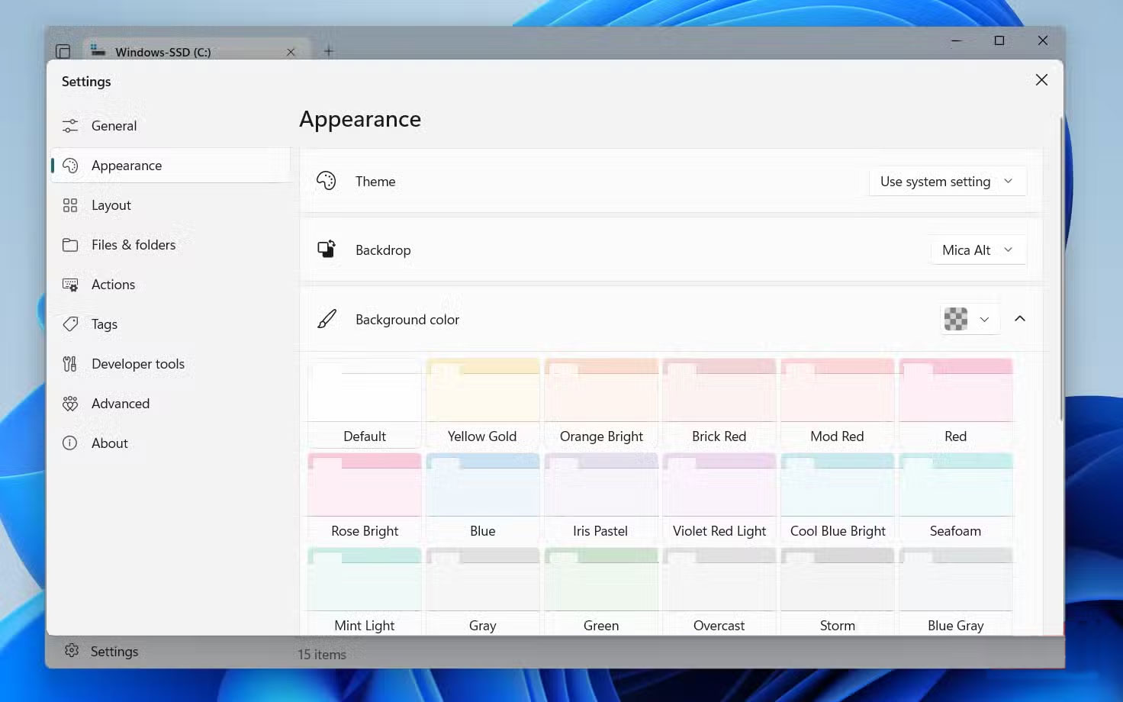Open the Theme dropdown
The width and height of the screenshot is (1123, 702).
pos(947,181)
